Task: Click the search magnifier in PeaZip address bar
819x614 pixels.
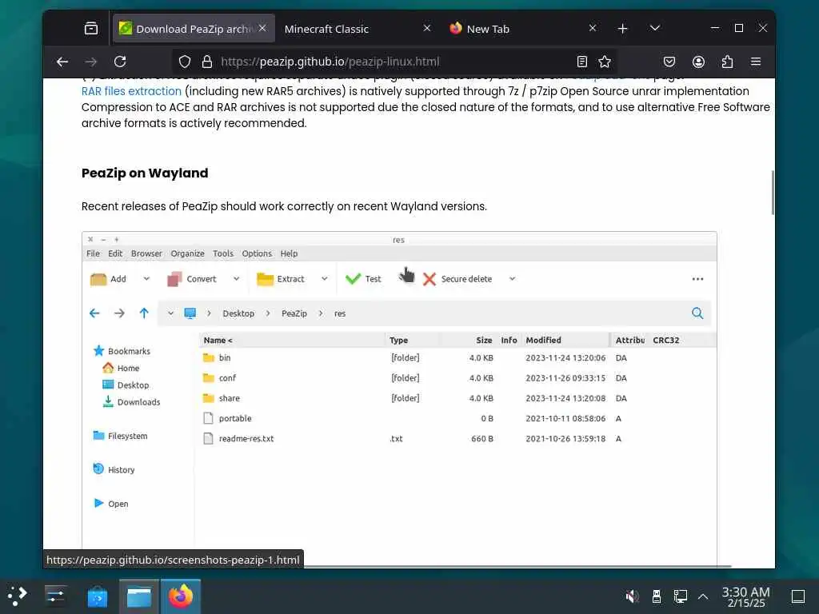Action: point(697,313)
